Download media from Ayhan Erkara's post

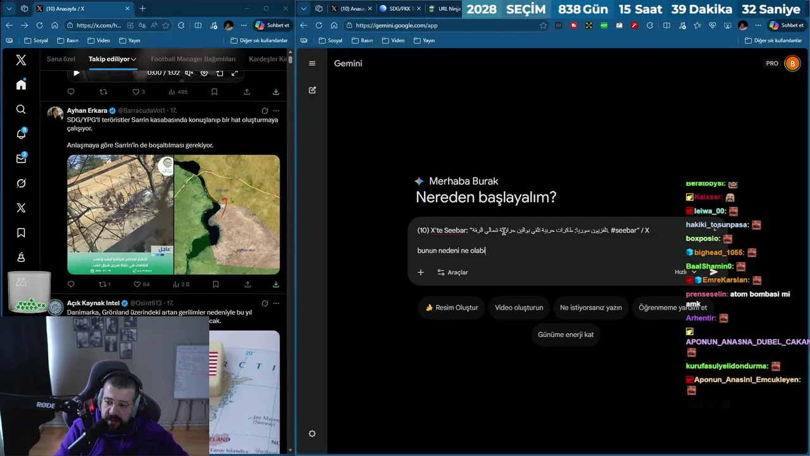tap(275, 284)
